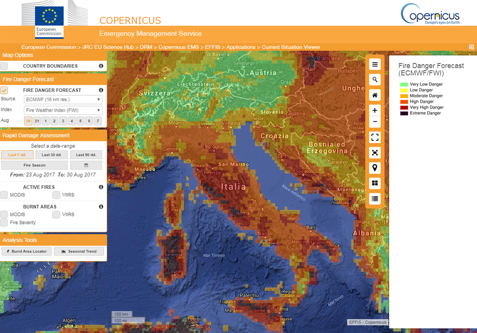Click the Copernicus logo at top right
Screen dimensions: 477x333
[x=430, y=14]
